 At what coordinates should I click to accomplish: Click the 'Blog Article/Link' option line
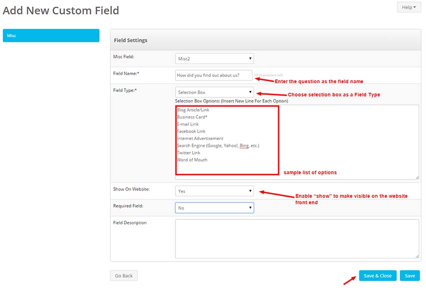point(193,110)
